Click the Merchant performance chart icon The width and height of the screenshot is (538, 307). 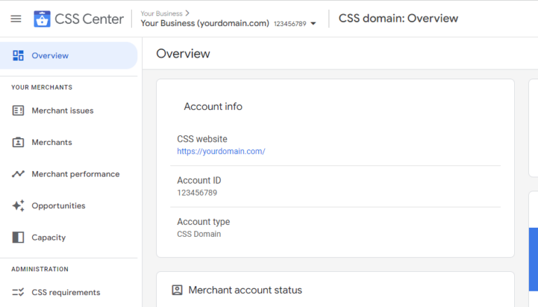(x=18, y=174)
